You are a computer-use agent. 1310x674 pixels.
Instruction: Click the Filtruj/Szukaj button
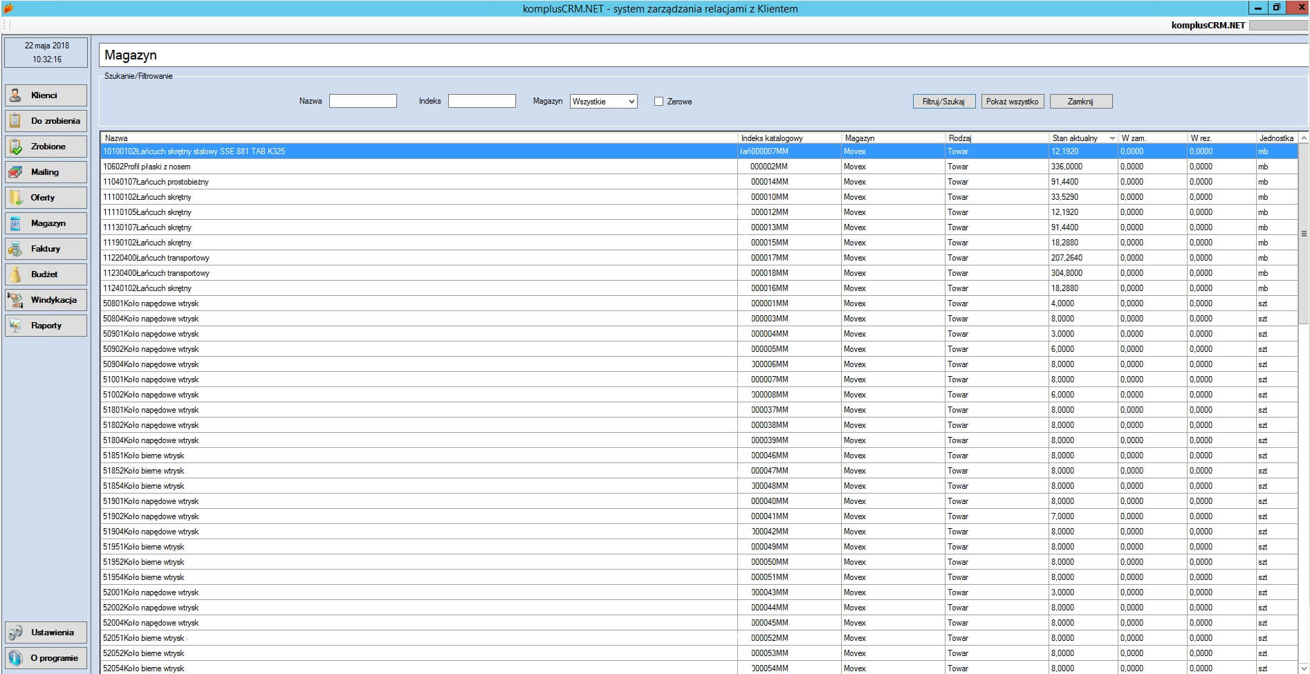(943, 102)
